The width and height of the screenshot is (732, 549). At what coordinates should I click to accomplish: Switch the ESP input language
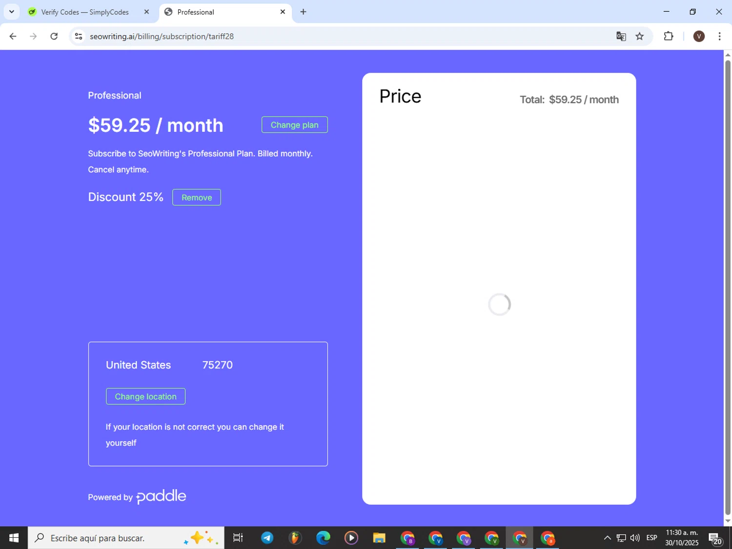coord(651,538)
